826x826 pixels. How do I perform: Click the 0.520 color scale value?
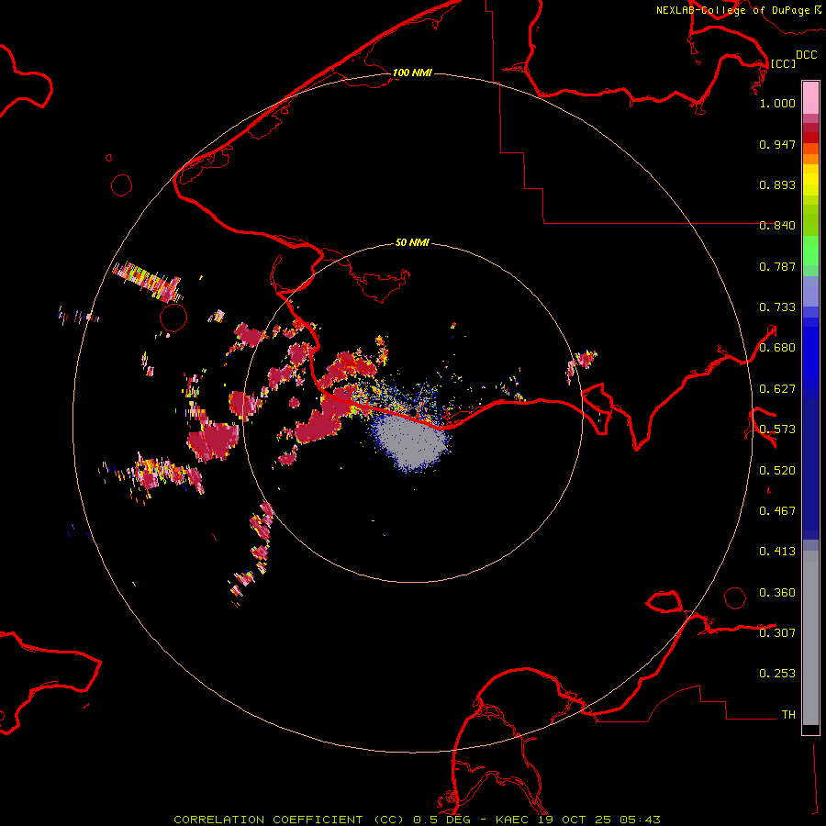coord(777,471)
